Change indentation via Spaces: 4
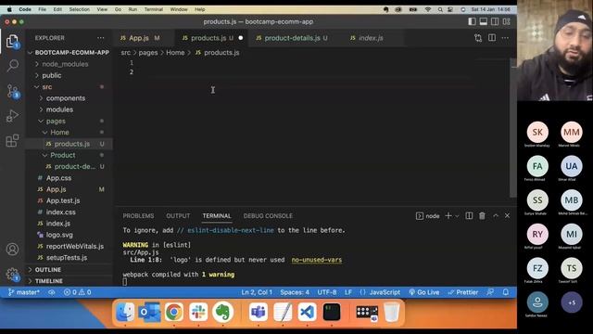 (x=295, y=292)
